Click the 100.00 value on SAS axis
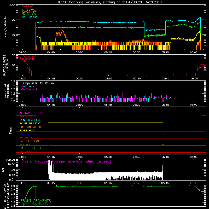The height and width of the screenshot is (209, 209). click(10, 160)
